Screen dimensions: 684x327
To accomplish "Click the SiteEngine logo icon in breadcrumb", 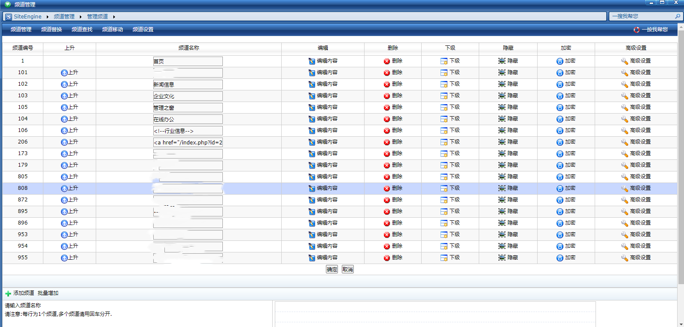I will [9, 17].
